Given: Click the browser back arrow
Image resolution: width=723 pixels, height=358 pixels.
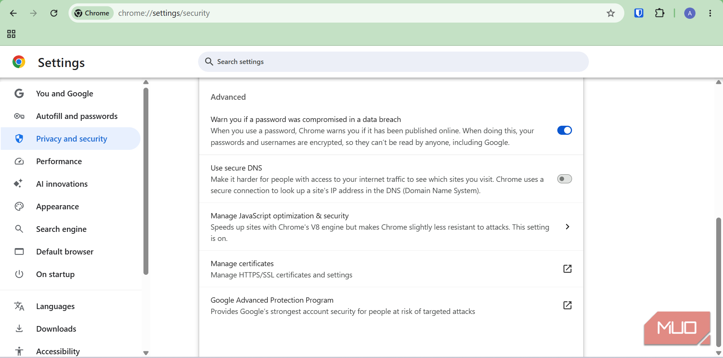Looking at the screenshot, I should coord(13,13).
